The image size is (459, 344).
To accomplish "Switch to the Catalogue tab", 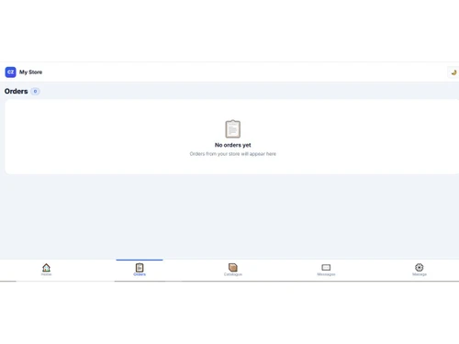I will pyautogui.click(x=233, y=270).
